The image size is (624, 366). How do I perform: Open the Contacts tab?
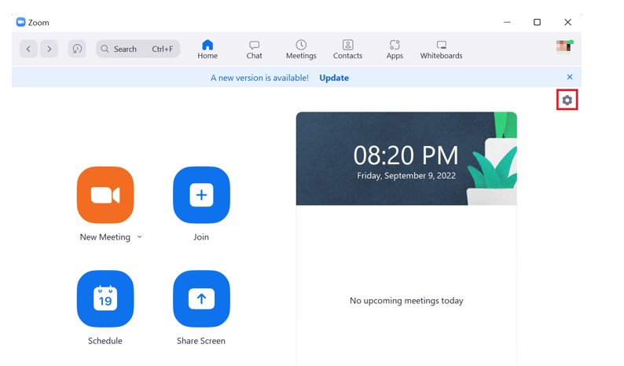[347, 49]
